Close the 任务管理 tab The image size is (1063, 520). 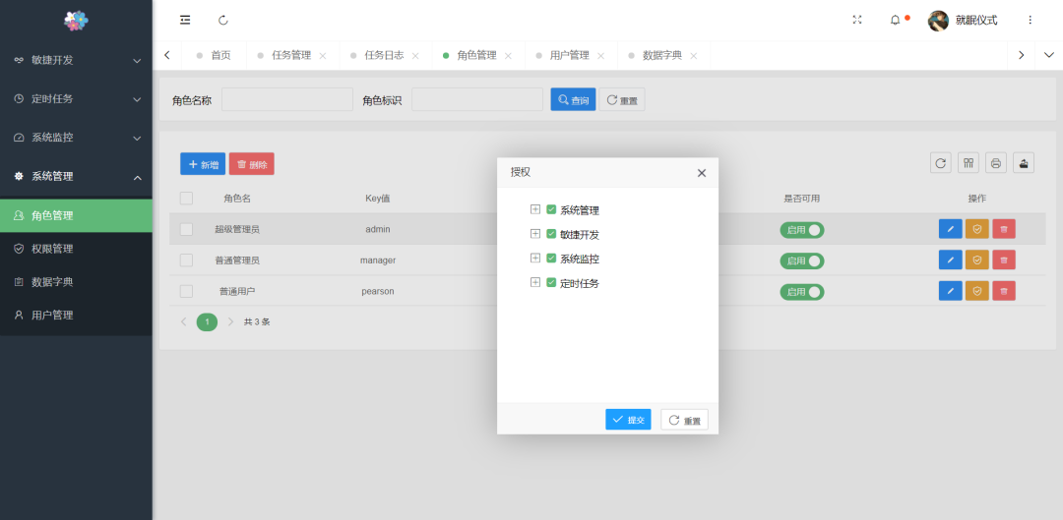tap(323, 55)
